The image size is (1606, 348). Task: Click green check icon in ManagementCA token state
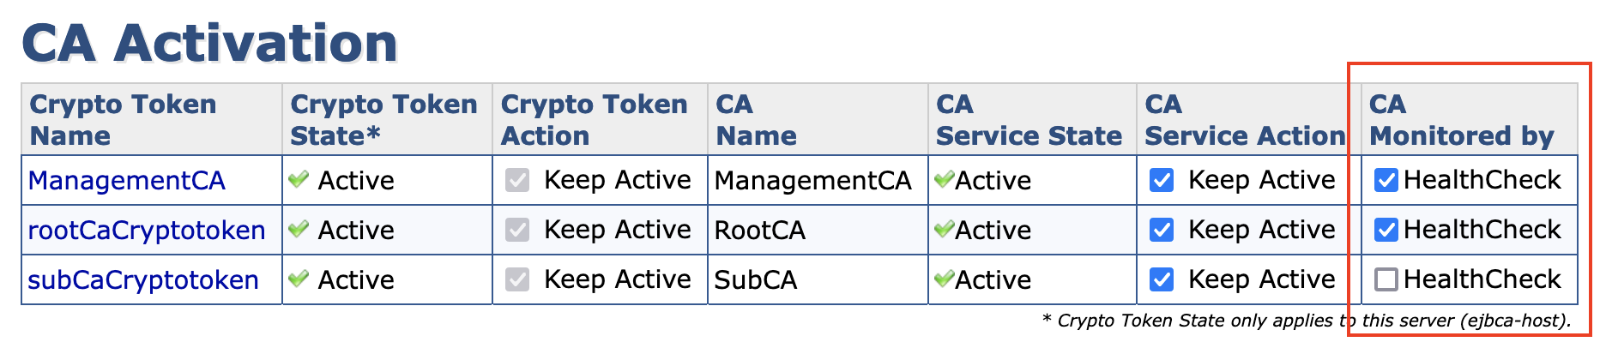(299, 180)
